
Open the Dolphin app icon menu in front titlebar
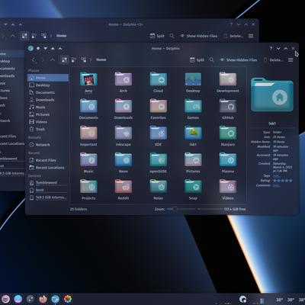[x=30, y=48]
